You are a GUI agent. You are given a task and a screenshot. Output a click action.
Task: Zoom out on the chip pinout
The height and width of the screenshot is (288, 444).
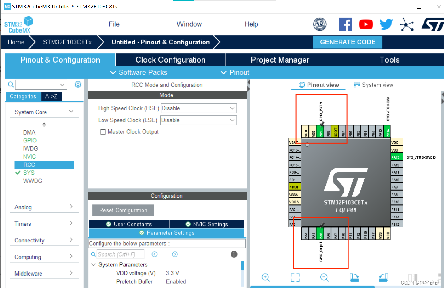[x=324, y=278]
